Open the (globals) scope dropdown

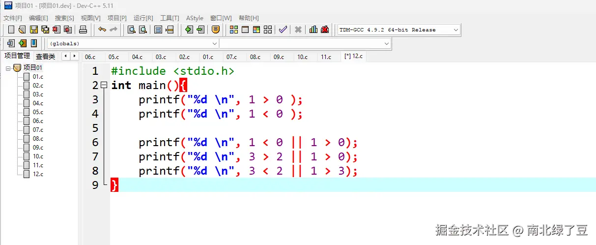tap(214, 44)
